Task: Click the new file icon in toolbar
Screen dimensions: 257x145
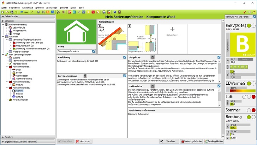Action: (3, 12)
